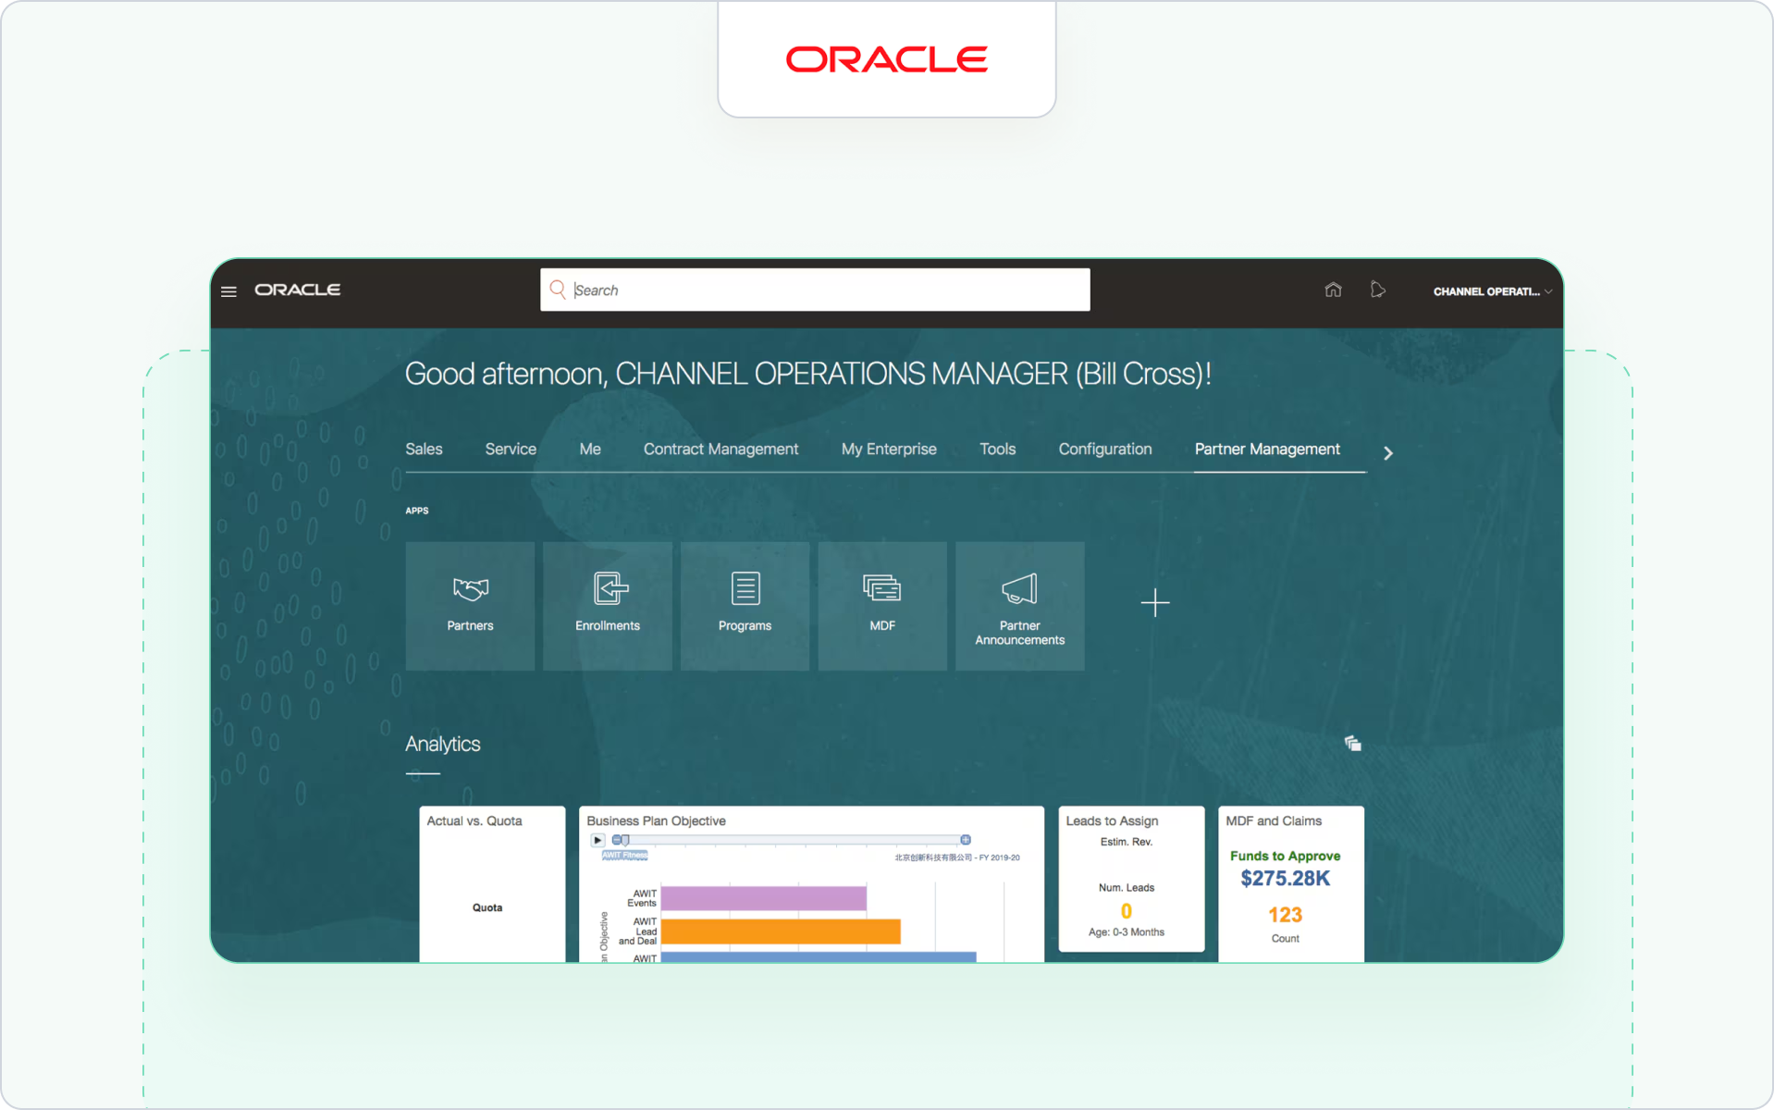
Task: Click the purple AWIT Events bar
Action: pyautogui.click(x=763, y=898)
